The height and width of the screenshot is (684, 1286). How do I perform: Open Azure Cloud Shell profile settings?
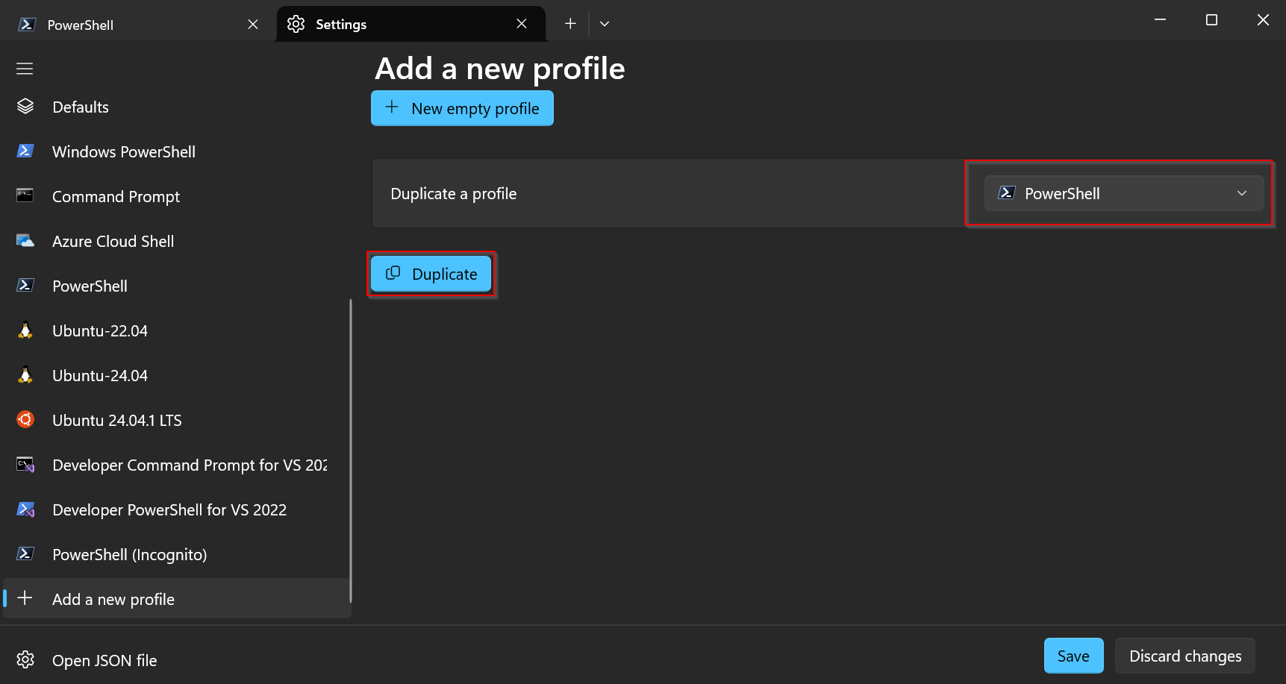click(x=177, y=241)
